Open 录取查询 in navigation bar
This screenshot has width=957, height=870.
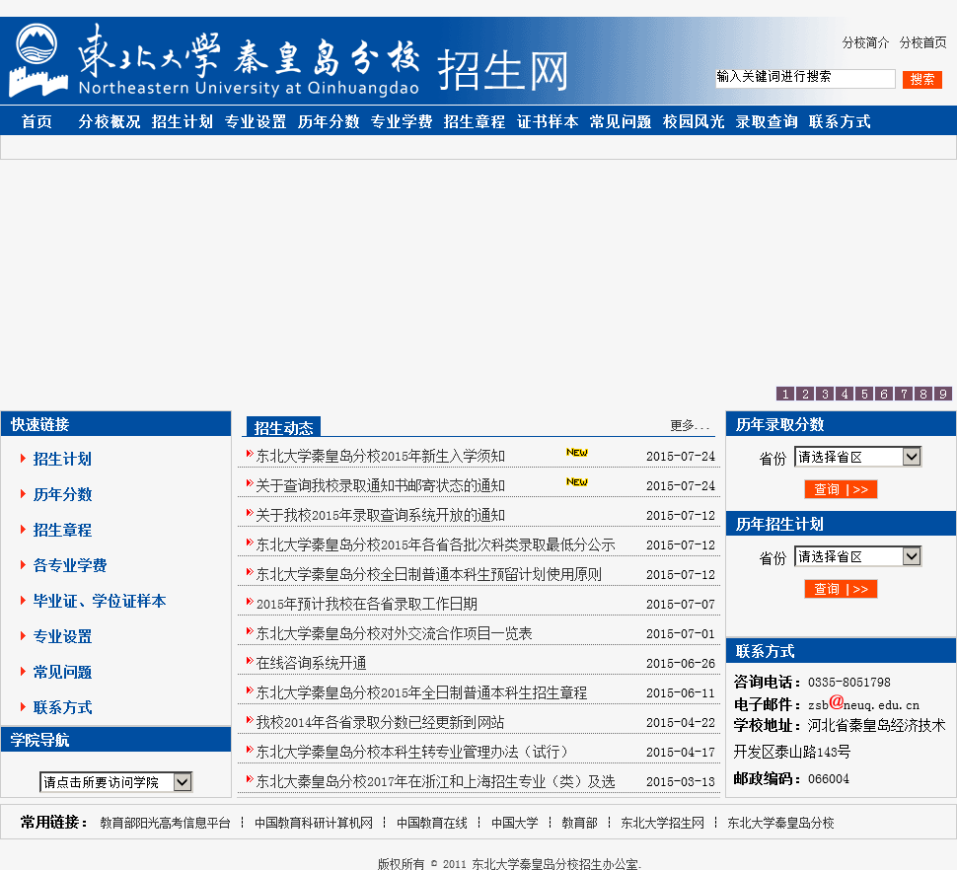[767, 121]
